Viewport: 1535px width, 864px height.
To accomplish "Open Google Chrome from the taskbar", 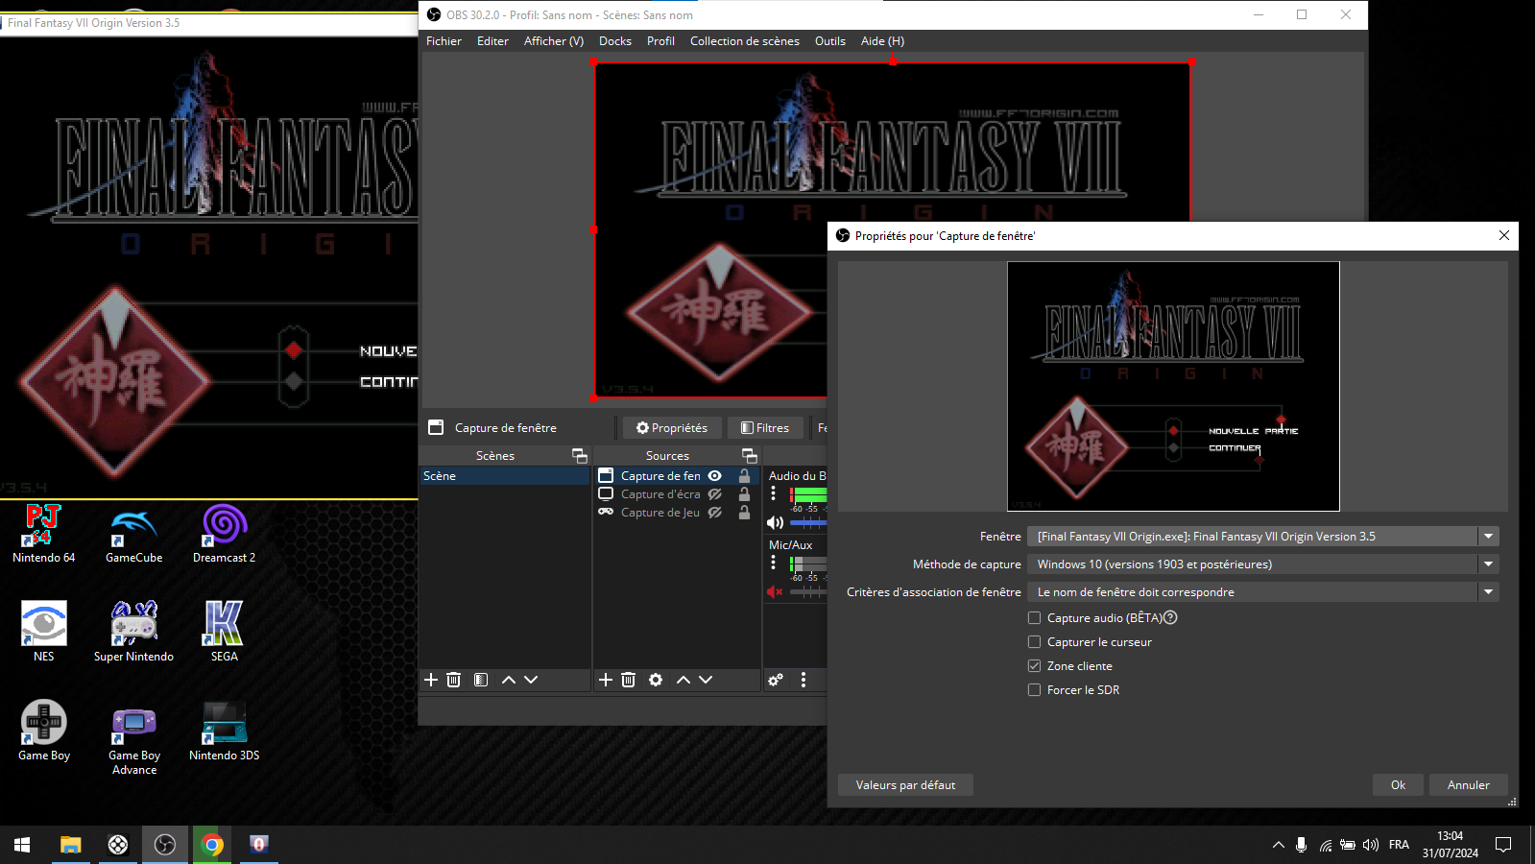I will click(212, 845).
